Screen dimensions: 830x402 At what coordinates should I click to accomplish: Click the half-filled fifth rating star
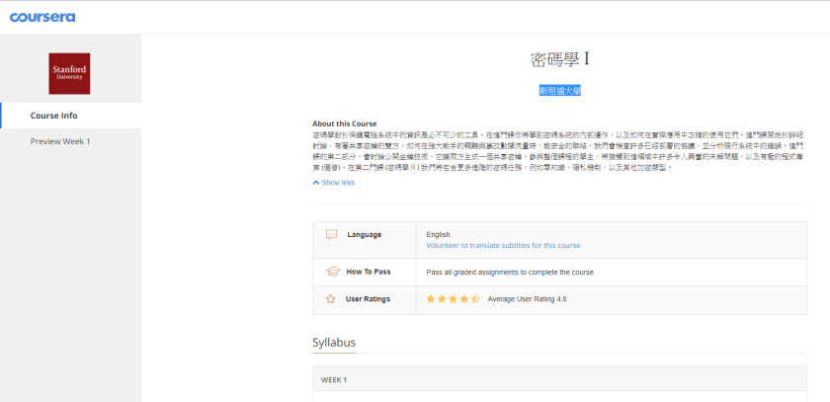point(475,299)
